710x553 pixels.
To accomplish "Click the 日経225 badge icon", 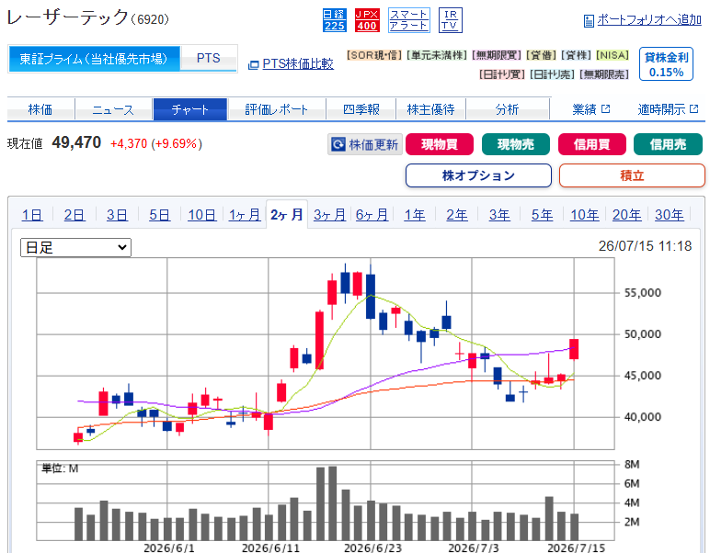I will click(x=335, y=20).
